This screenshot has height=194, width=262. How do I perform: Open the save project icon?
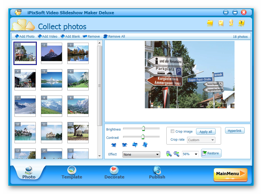coord(221,23)
